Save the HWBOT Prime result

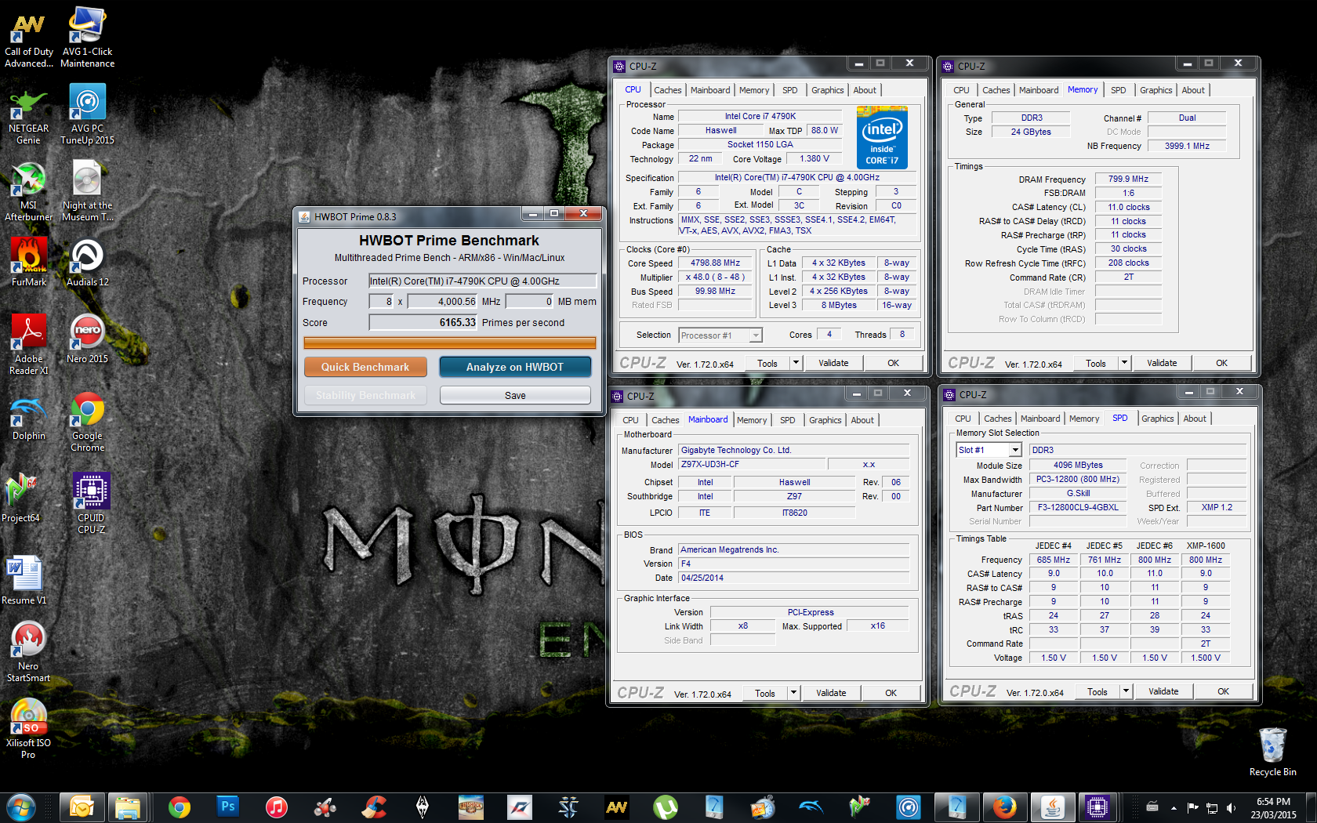point(515,395)
